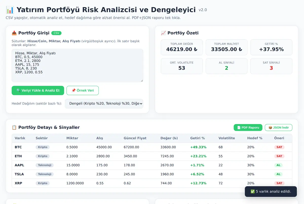Click the 33600.00 value cell
304x204 pixels.
[168, 147]
